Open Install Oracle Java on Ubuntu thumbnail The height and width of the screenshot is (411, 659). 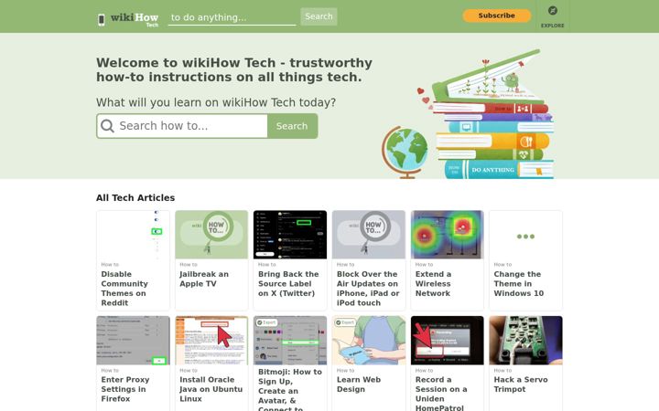(x=211, y=340)
